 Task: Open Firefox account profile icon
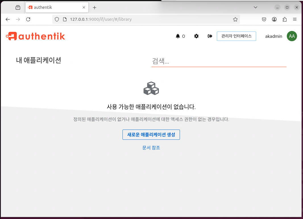pos(274,19)
